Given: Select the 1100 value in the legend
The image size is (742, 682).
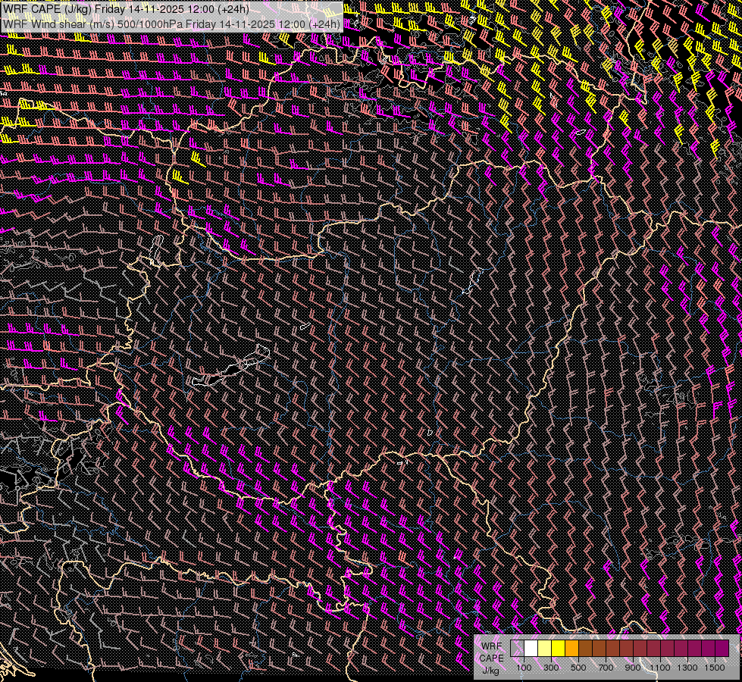Looking at the screenshot, I should click(x=660, y=668).
